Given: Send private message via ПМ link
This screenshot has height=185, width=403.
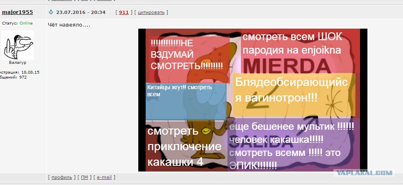Looking at the screenshot, I should coord(84,177).
